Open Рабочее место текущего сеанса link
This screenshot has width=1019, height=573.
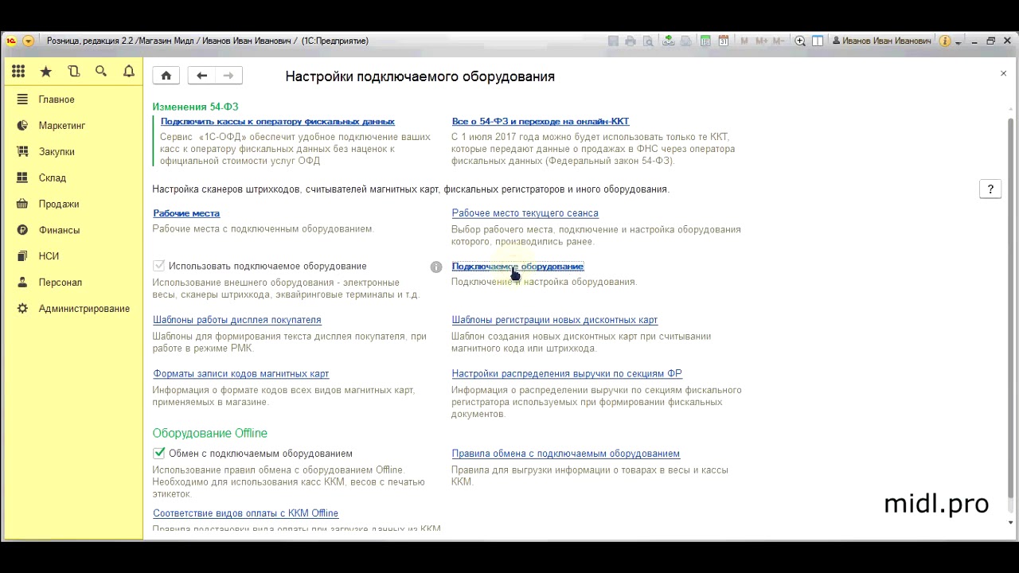(x=525, y=213)
